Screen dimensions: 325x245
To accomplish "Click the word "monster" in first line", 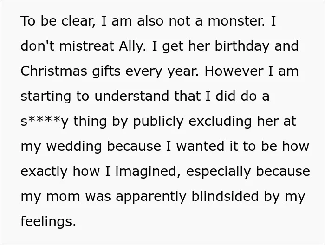I will pos(236,21).
